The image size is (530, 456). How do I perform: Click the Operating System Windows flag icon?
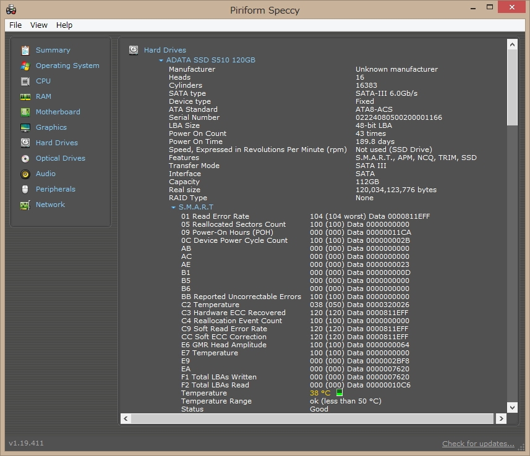pyautogui.click(x=25, y=65)
